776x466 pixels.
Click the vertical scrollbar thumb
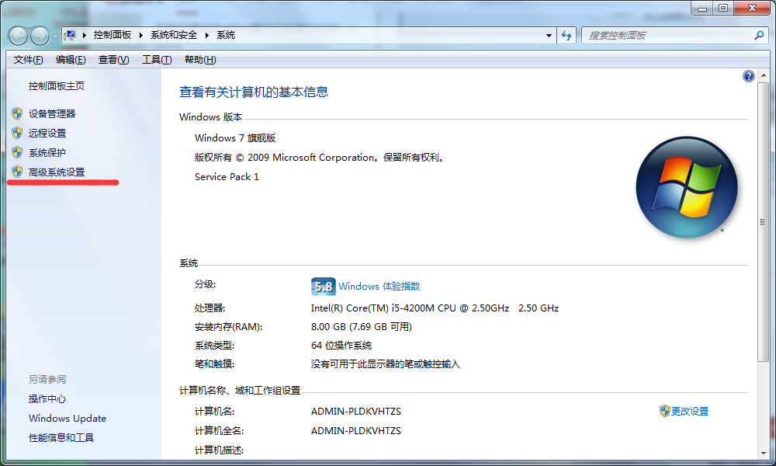(764, 222)
